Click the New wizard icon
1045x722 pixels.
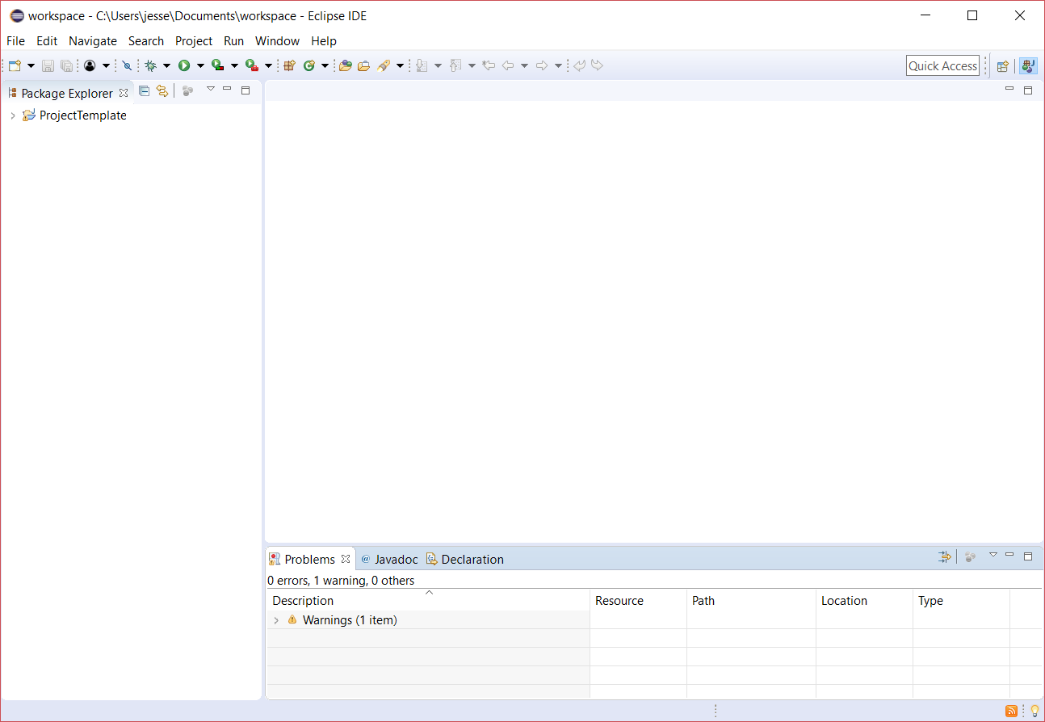click(x=15, y=65)
